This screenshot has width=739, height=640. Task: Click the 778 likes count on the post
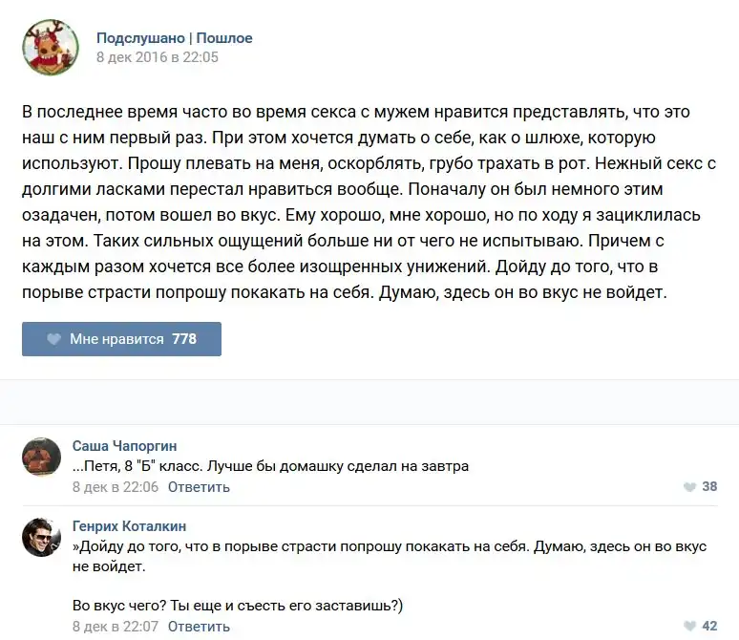pyautogui.click(x=184, y=339)
